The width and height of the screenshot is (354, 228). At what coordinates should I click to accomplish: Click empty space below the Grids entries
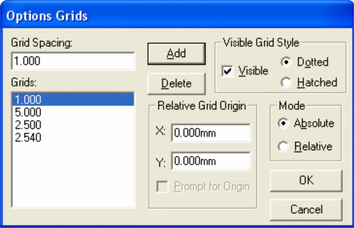(x=73, y=177)
